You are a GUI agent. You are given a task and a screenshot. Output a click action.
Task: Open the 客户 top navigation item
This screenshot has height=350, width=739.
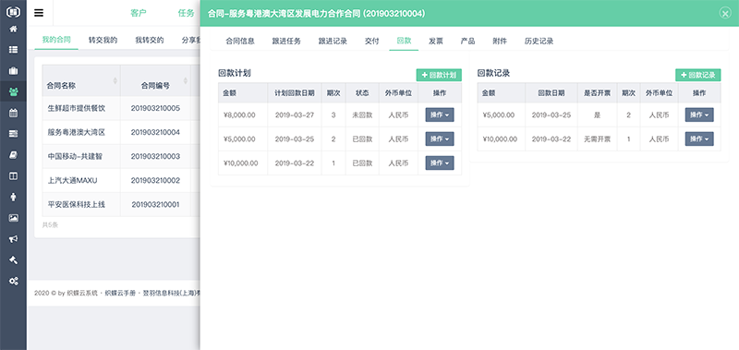[x=139, y=13]
